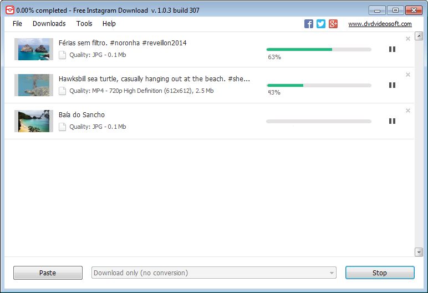Screen dimensions: 428x293
Task: Click the Stop button
Action: point(380,273)
